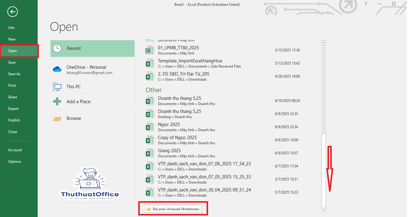Click the scrollbar up arrow
This screenshot has height=217, width=415.
(324, 43)
